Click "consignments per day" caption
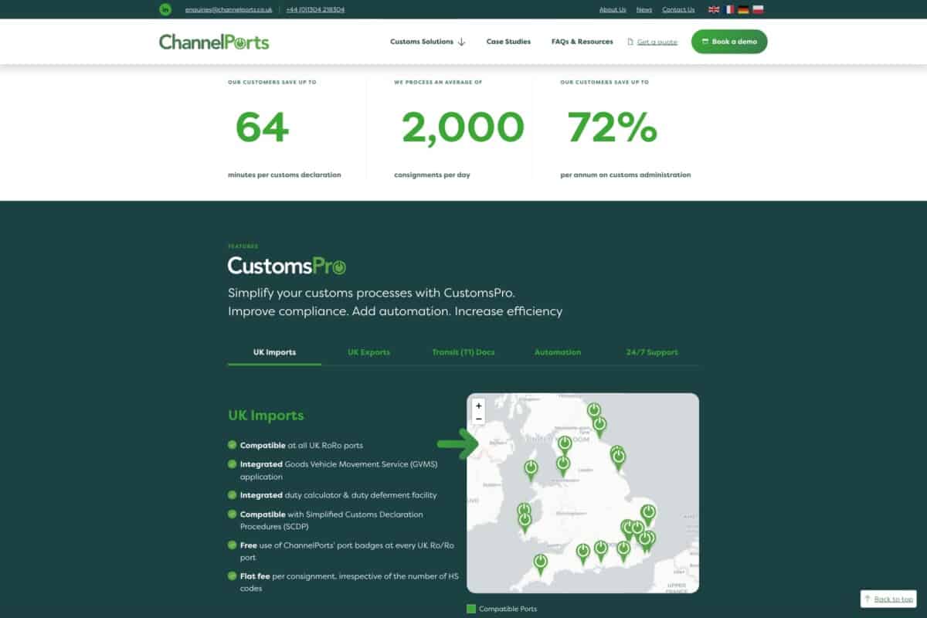Screen dimensions: 927x618 (x=432, y=175)
